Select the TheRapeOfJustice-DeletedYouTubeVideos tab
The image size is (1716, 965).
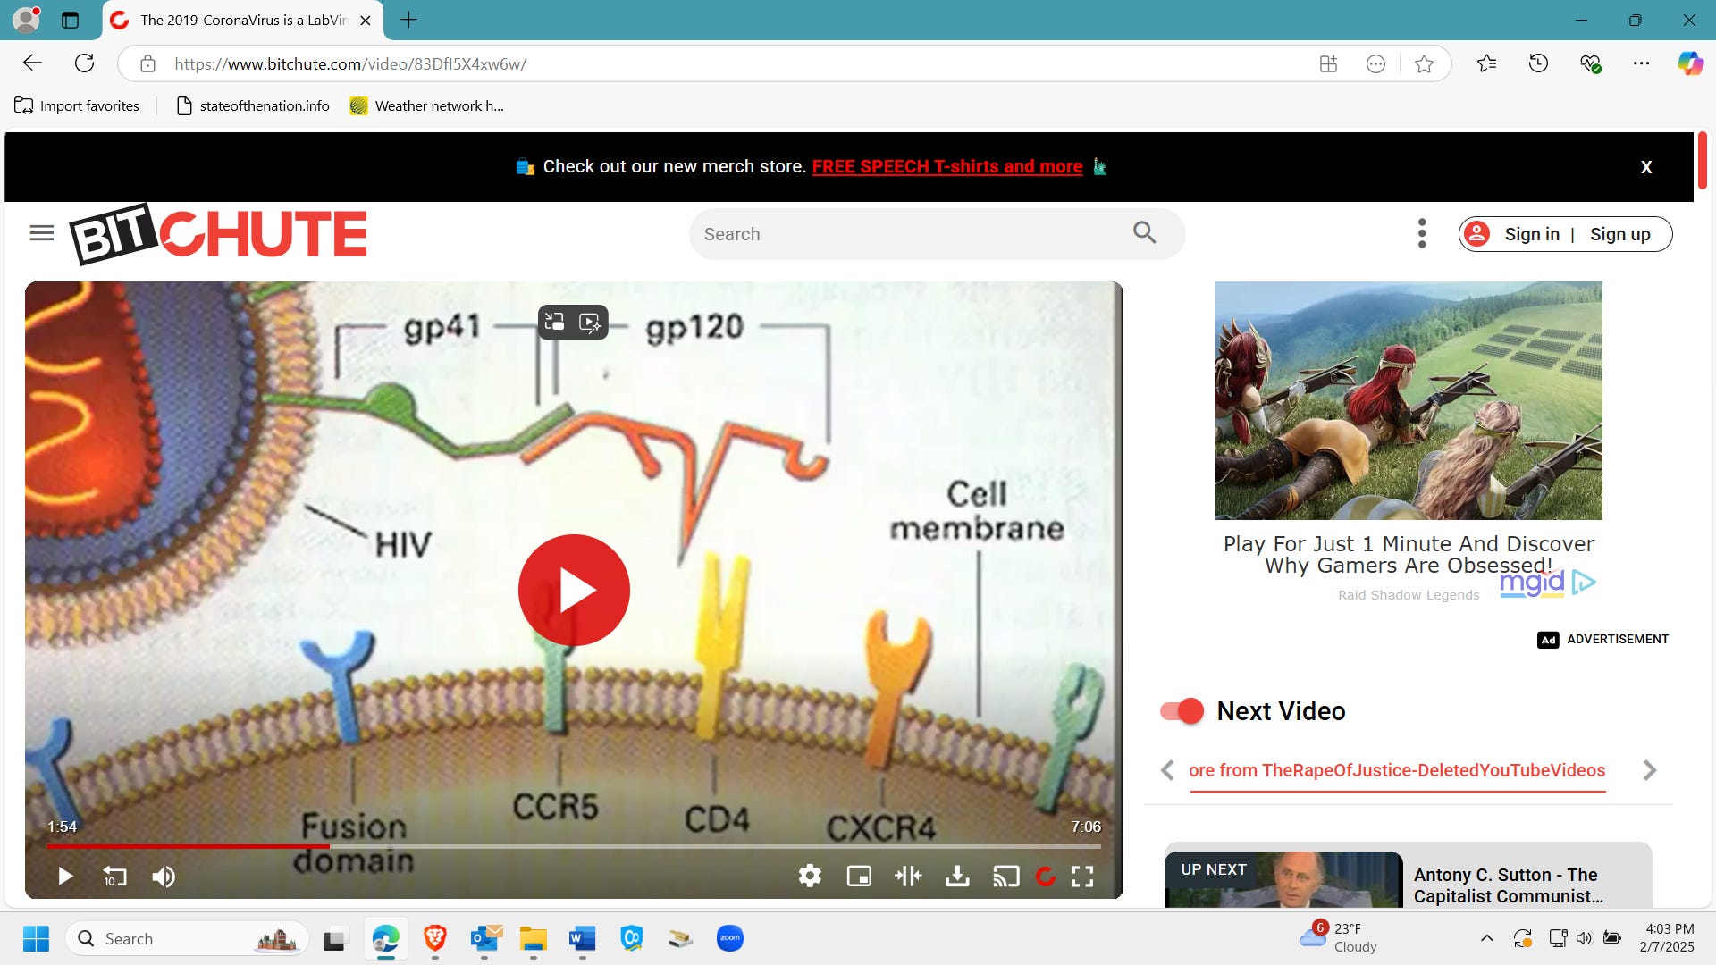pyautogui.click(x=1397, y=770)
